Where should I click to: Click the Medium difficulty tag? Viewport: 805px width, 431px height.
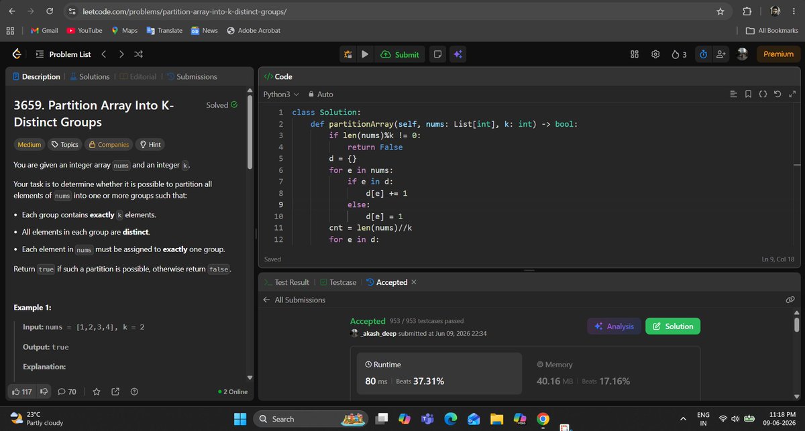tap(30, 144)
